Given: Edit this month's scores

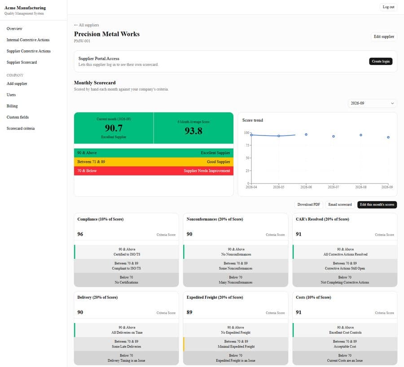Looking at the screenshot, I should (x=377, y=205).
